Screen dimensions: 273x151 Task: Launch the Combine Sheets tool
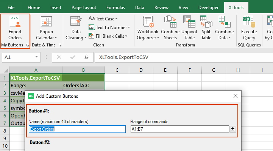click(x=170, y=28)
